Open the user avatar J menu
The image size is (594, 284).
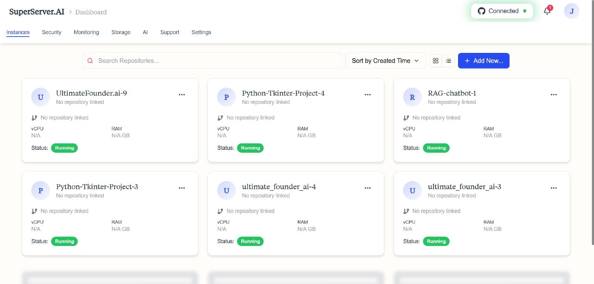tap(572, 11)
